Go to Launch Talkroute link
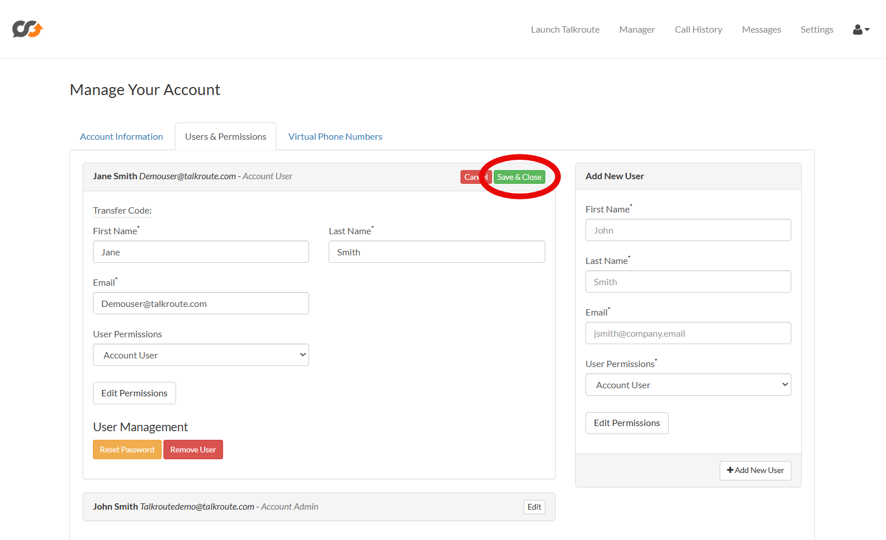 coord(565,30)
